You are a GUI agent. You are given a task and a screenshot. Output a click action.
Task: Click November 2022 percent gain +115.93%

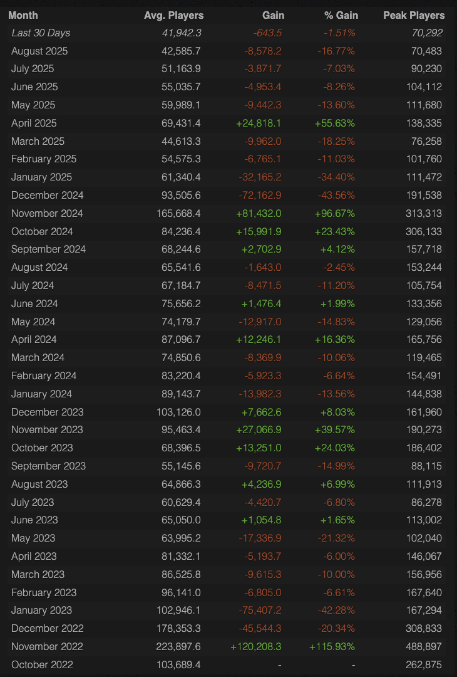click(332, 646)
